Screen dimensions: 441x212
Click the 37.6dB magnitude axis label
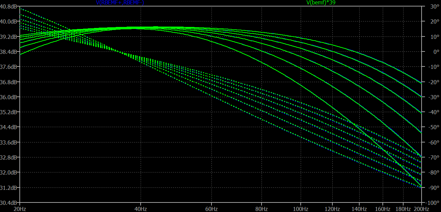click(x=9, y=67)
